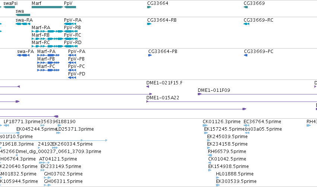Click the PpV-RC transcript

(71, 39)
